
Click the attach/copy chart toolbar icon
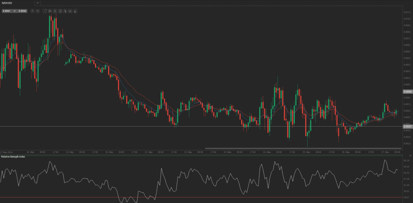pos(65,11)
